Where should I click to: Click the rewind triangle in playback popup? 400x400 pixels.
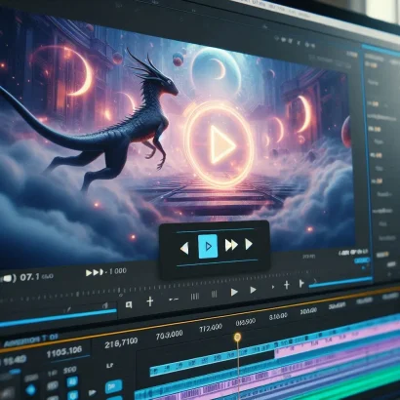tap(184, 248)
